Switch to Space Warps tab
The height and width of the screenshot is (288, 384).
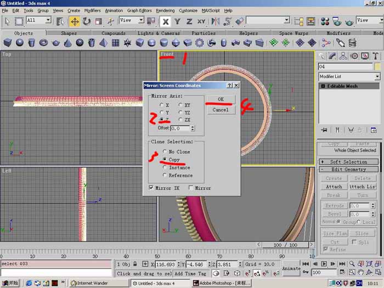pos(293,33)
